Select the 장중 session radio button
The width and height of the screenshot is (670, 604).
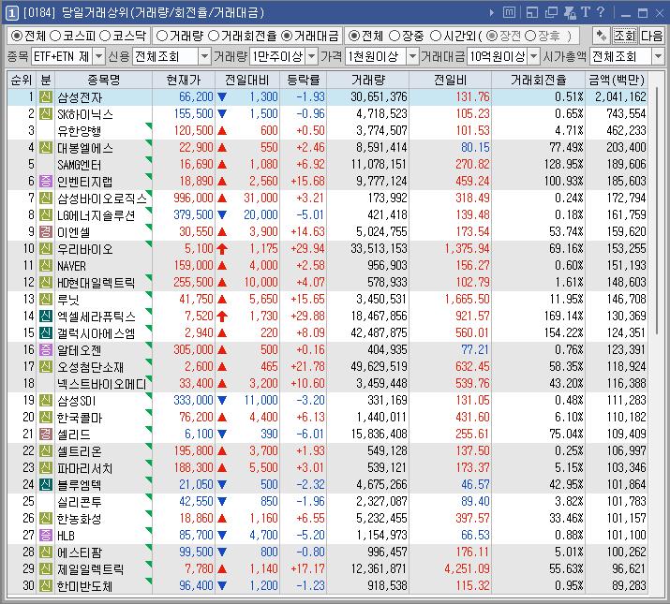click(395, 36)
